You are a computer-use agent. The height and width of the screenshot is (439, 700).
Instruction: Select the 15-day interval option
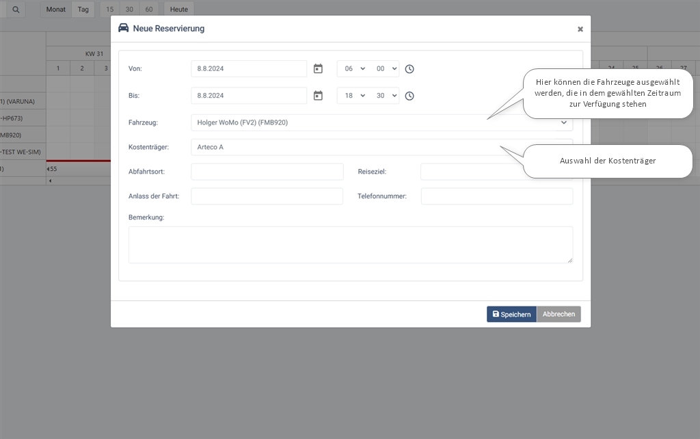point(109,9)
